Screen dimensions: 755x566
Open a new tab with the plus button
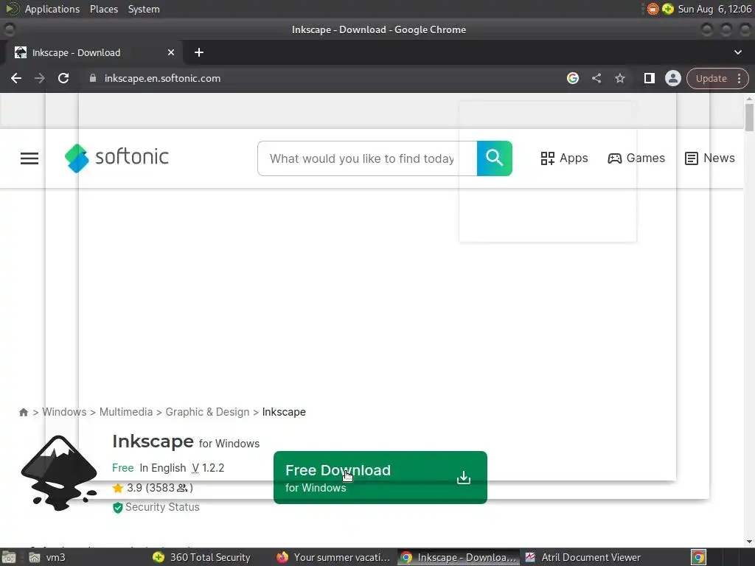pyautogui.click(x=199, y=52)
